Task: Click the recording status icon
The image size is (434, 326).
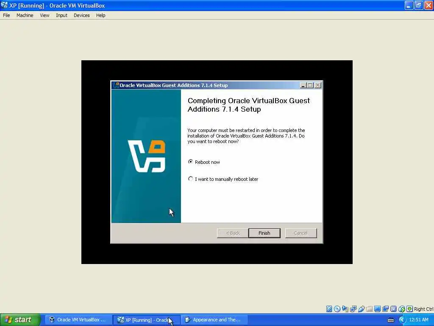Action: click(x=385, y=309)
